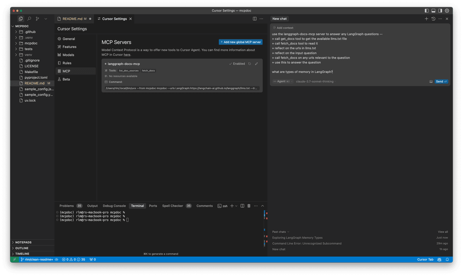463x276 pixels.
Task: Open the Search view icon
Action: (29, 19)
